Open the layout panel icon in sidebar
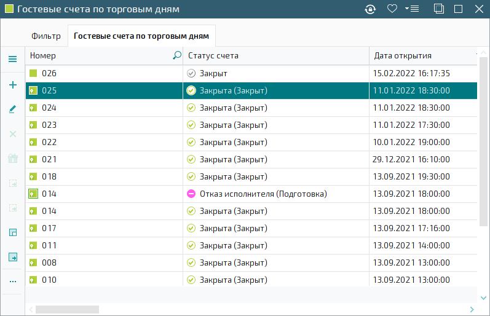490x316 pixels. pyautogui.click(x=13, y=232)
